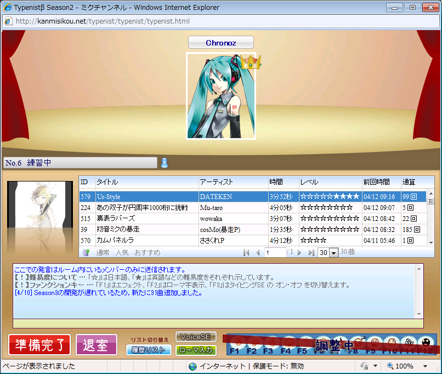Click the Hatsune Miku player portrait
Screen dimensions: 442x374
pyautogui.click(x=221, y=96)
